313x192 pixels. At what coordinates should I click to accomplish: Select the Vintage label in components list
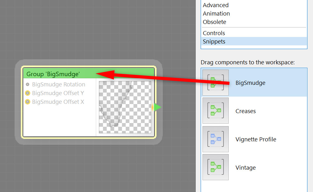(245, 168)
